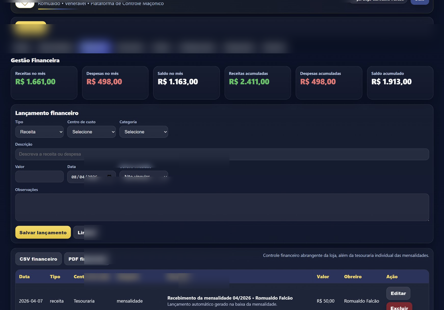Open the Tipo dropdown showing Receita
Image resolution: width=444 pixels, height=310 pixels.
pyautogui.click(x=39, y=132)
